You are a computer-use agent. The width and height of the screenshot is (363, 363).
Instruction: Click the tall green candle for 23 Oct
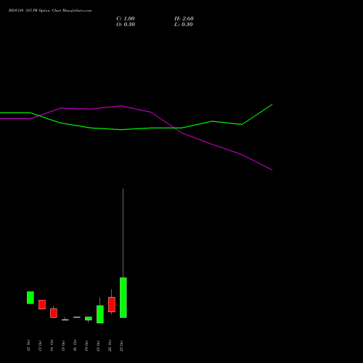point(123,298)
